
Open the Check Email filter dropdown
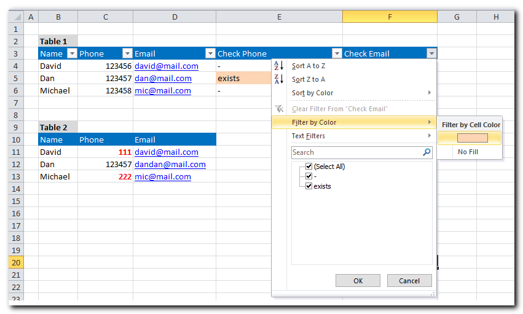coord(431,53)
